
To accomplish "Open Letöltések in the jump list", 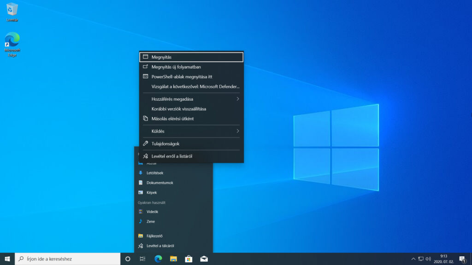I will pos(173,173).
